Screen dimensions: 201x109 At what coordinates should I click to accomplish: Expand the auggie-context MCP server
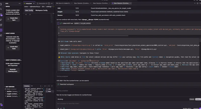(6, 94)
